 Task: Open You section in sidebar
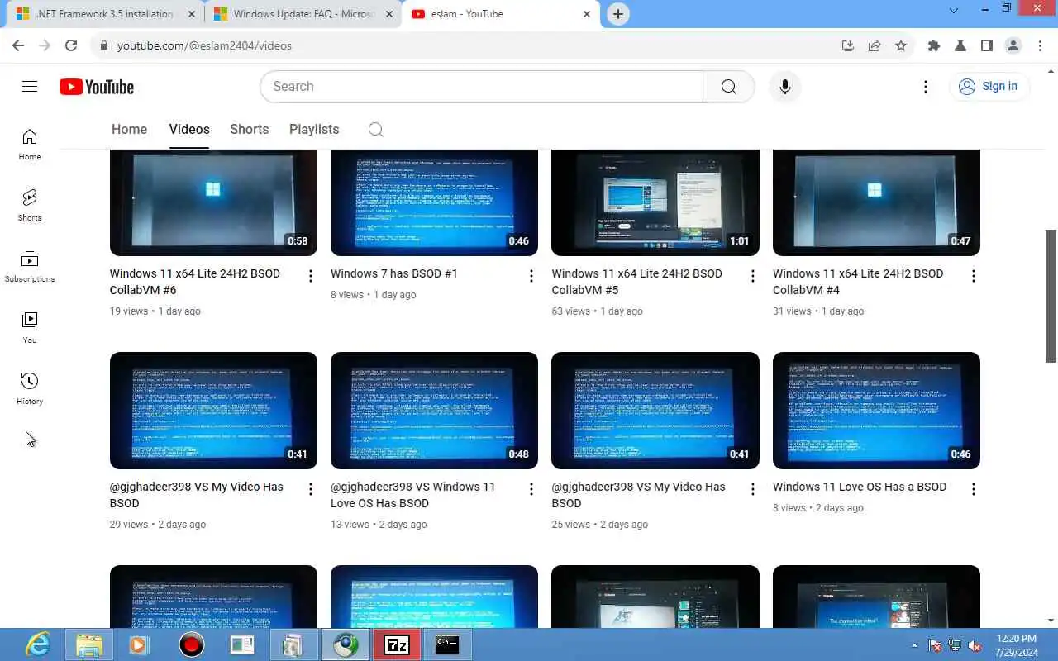point(30,328)
